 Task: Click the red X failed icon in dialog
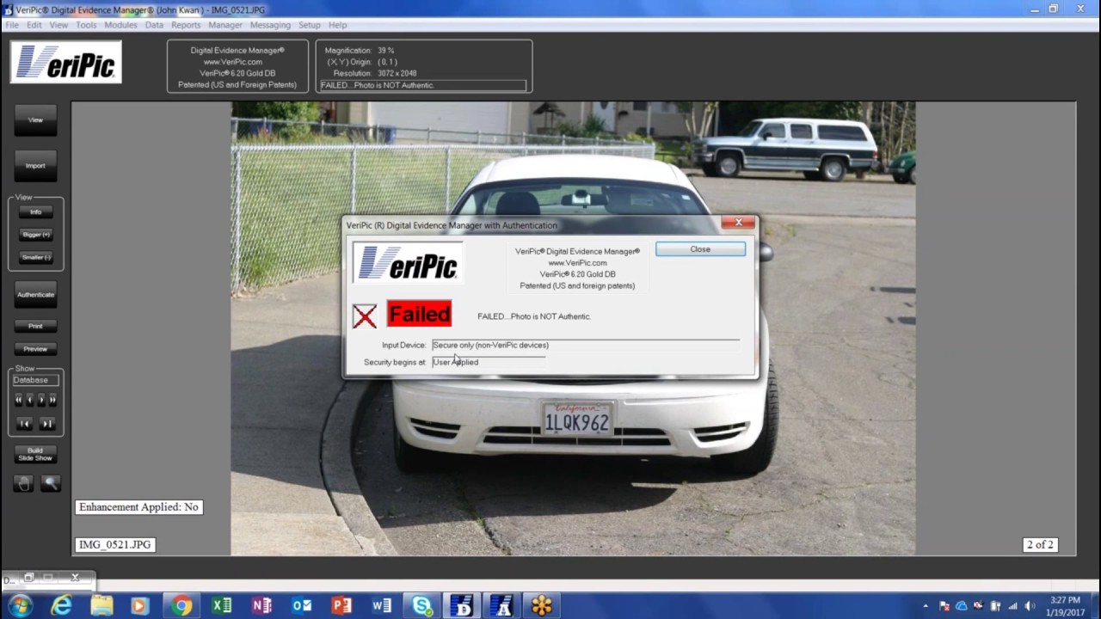coord(365,316)
